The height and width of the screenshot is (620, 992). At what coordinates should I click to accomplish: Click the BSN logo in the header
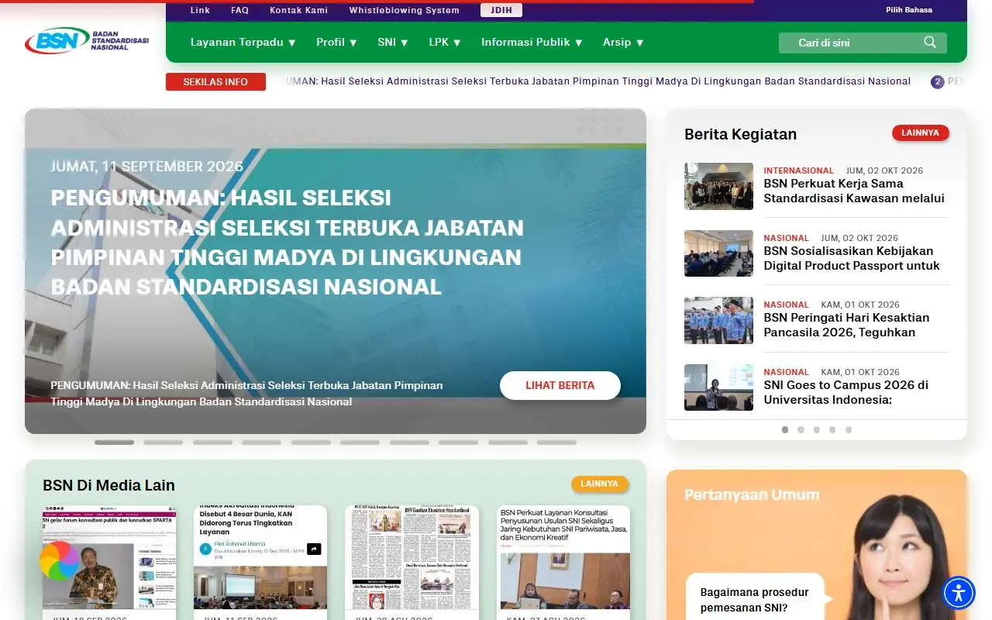tap(87, 40)
